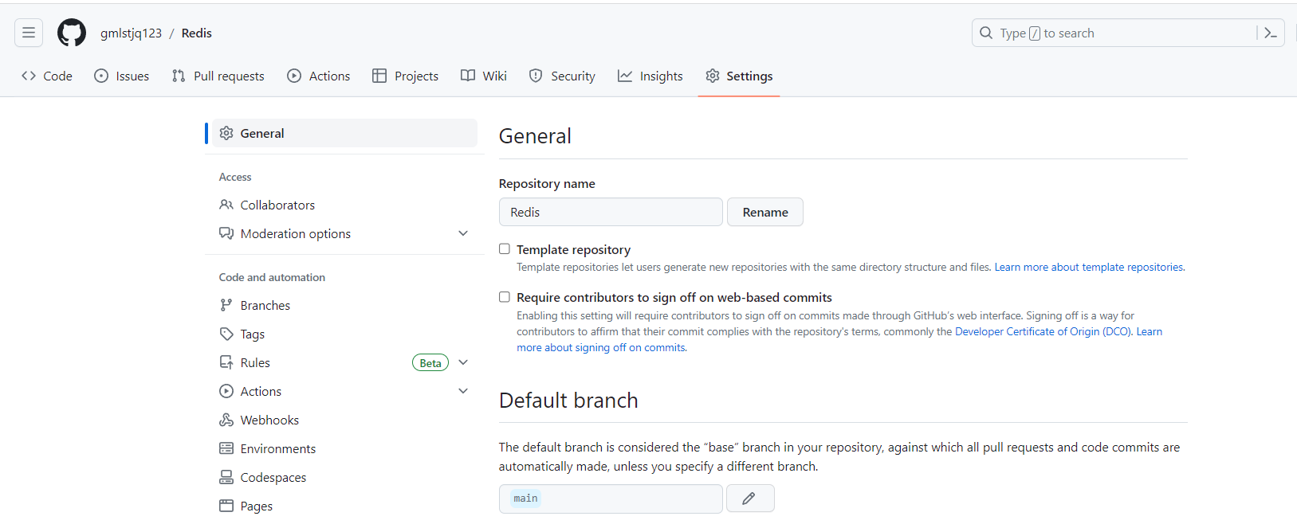Viewport: 1297px width, 524px height.
Task: Click the Wiki book icon
Action: click(x=468, y=76)
